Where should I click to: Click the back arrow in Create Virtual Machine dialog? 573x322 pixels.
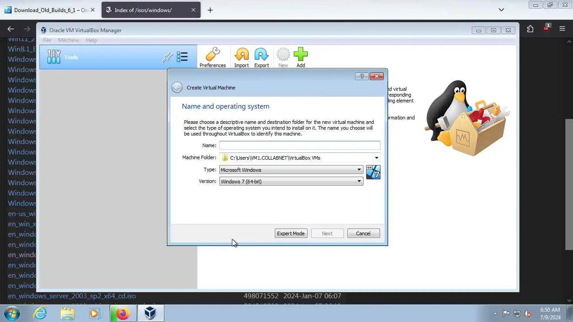177,88
